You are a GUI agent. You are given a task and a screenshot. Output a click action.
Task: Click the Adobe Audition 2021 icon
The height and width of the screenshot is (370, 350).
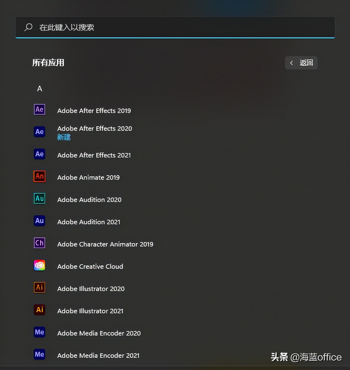(x=40, y=221)
